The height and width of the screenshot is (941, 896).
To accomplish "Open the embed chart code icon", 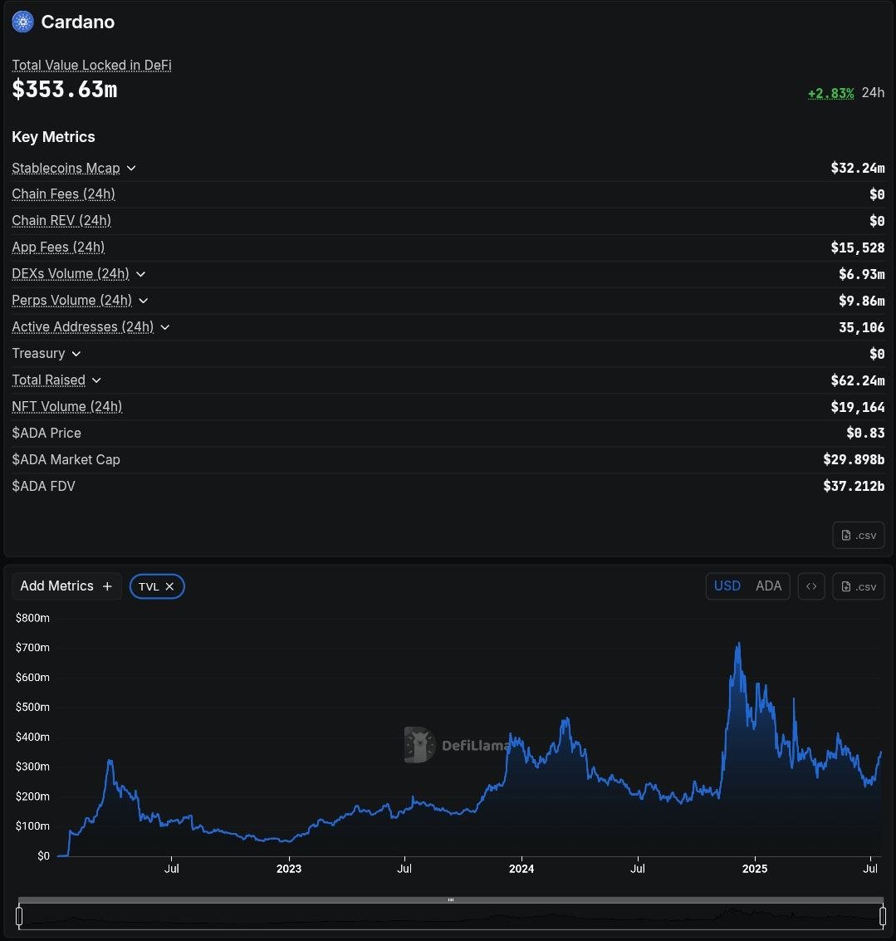I will click(x=810, y=586).
